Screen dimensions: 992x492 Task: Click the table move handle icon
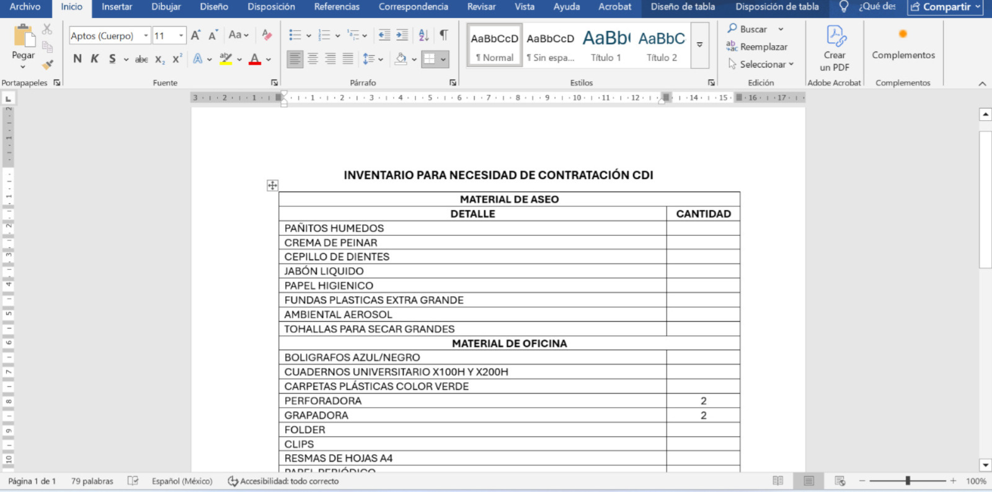pyautogui.click(x=272, y=185)
